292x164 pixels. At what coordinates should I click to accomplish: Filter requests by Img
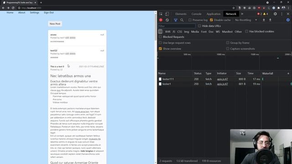[187, 31]
